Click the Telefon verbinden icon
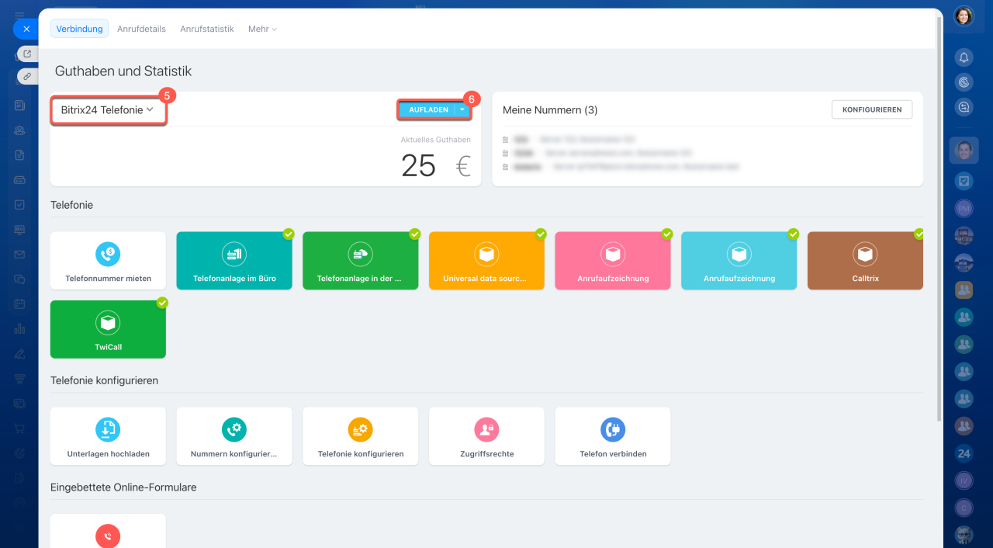This screenshot has width=993, height=548. [x=612, y=429]
